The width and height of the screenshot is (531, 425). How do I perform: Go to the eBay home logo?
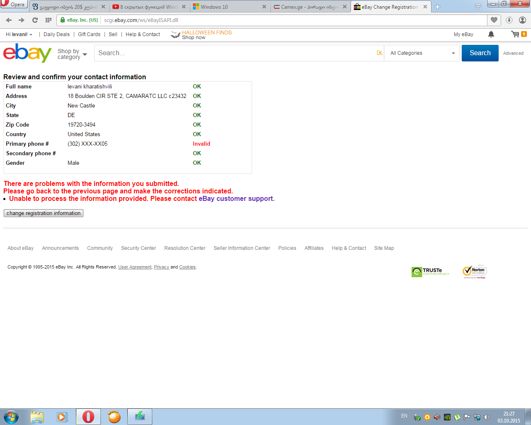tap(27, 53)
